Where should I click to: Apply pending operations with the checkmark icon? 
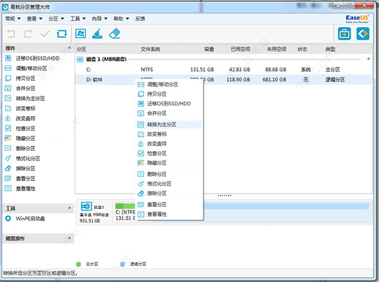(45, 34)
